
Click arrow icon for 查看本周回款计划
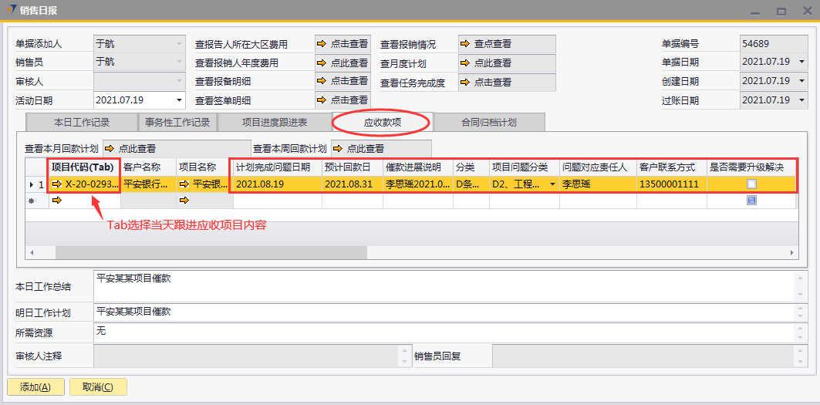pos(338,149)
